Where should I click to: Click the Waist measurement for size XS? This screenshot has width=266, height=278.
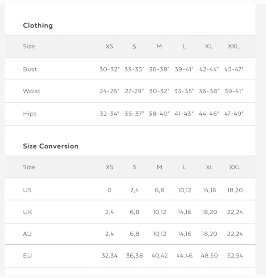tap(109, 91)
